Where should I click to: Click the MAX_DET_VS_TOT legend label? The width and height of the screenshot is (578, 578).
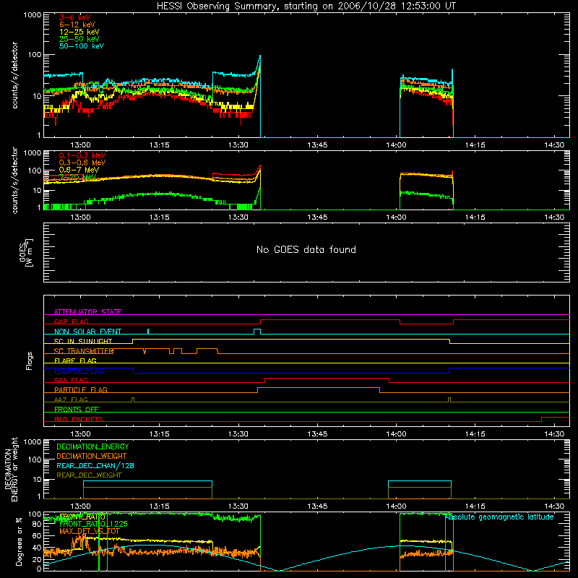pos(90,531)
